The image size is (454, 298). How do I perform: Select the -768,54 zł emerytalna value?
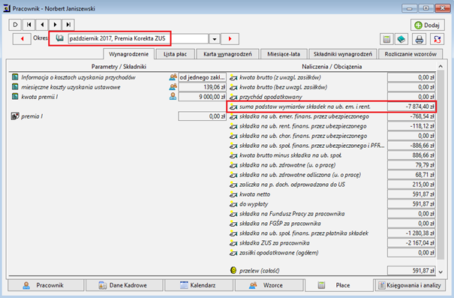click(411, 116)
